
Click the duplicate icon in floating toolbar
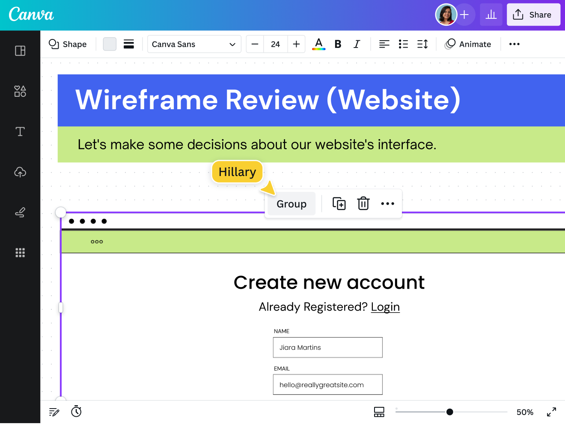pos(339,204)
